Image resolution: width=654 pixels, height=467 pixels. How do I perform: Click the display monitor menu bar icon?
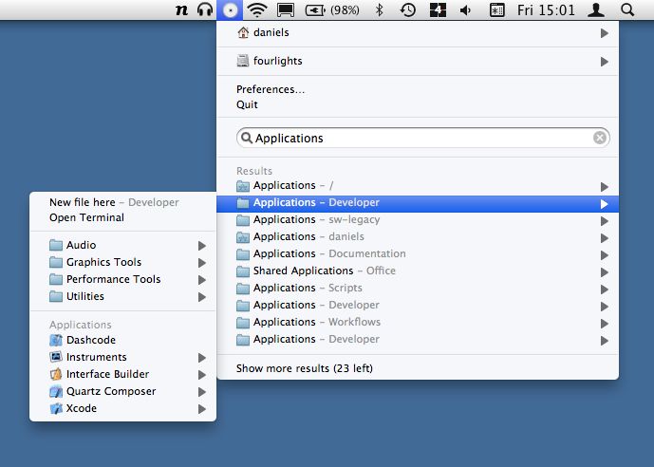tap(286, 9)
